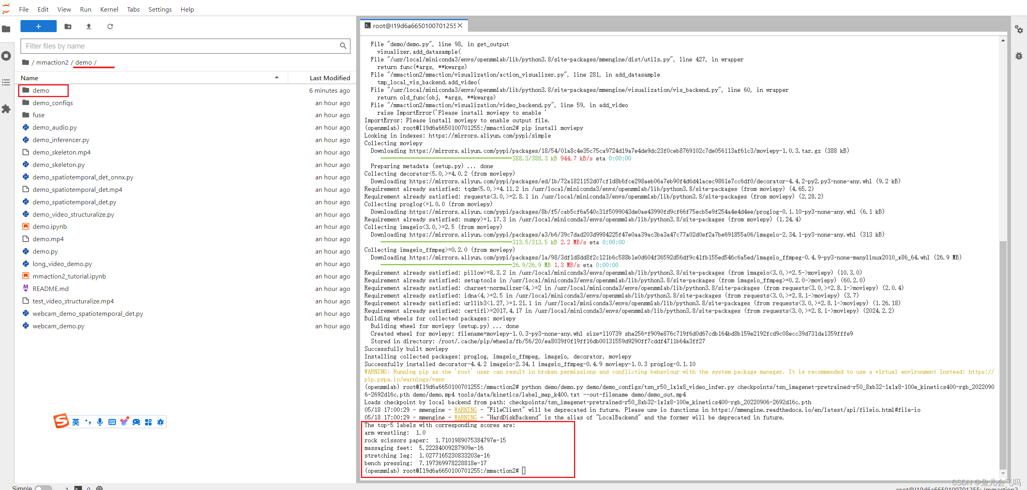Open Running Terminals and Kernels sidebar
1027x490 pixels.
6,56
